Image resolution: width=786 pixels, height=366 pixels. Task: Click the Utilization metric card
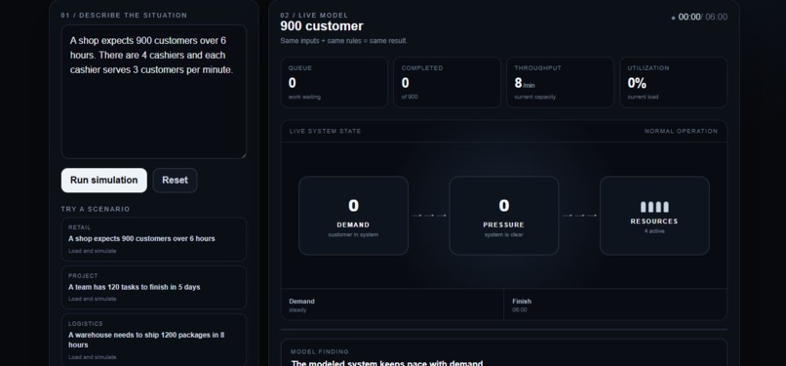pyautogui.click(x=673, y=82)
